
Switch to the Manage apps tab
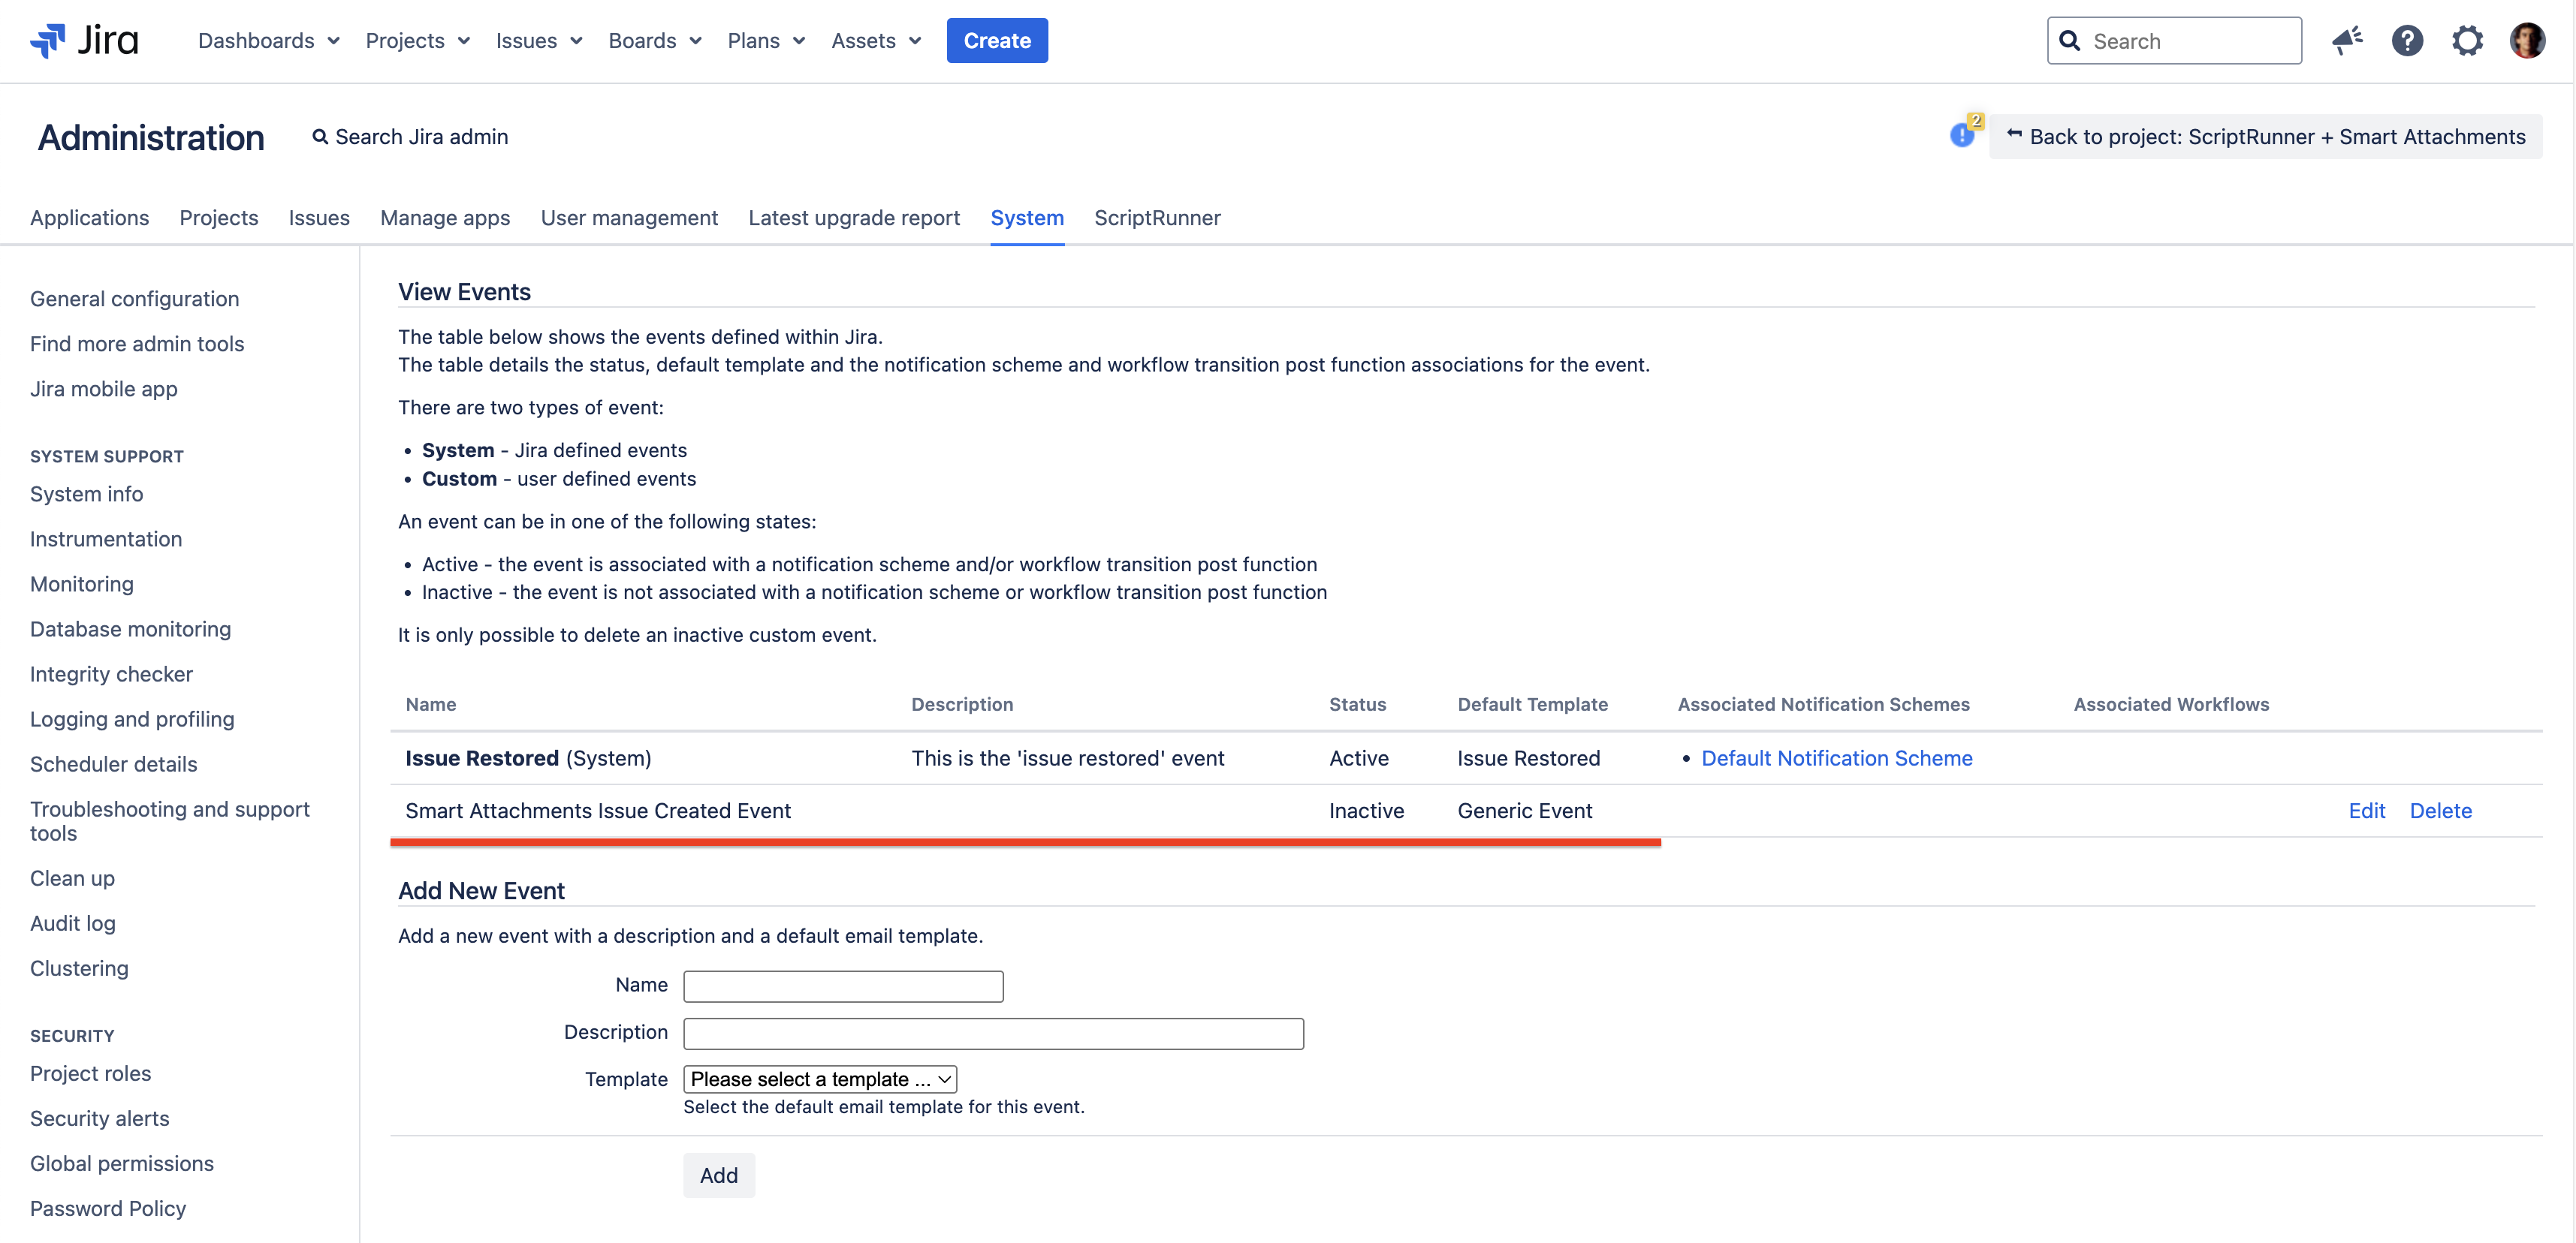tap(445, 218)
